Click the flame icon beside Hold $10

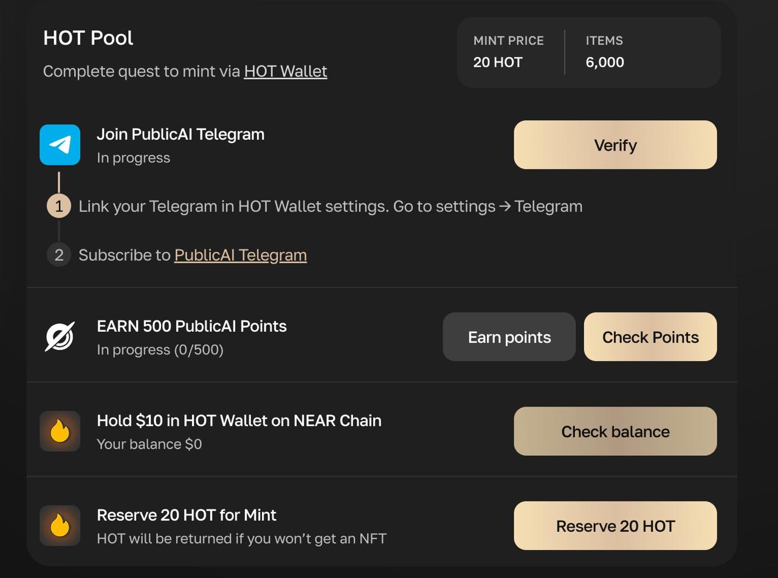(60, 432)
